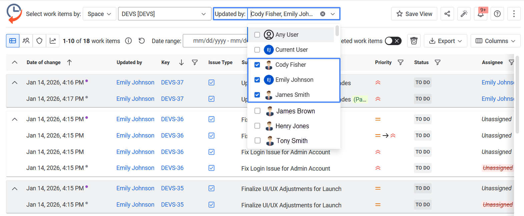524x216 pixels.
Task: Open the DEVS-35 issue key link
Action: [172, 188]
